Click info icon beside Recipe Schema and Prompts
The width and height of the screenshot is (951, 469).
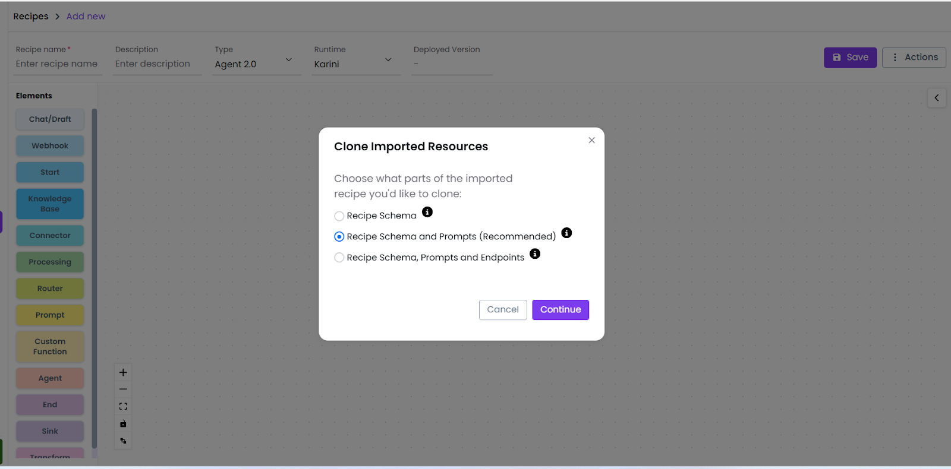click(566, 233)
